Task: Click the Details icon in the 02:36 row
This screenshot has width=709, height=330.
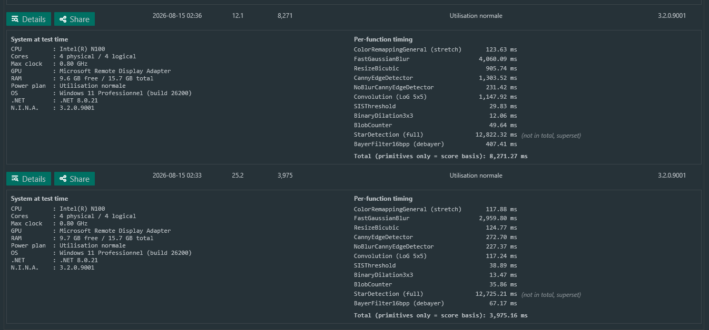Action: (x=15, y=19)
